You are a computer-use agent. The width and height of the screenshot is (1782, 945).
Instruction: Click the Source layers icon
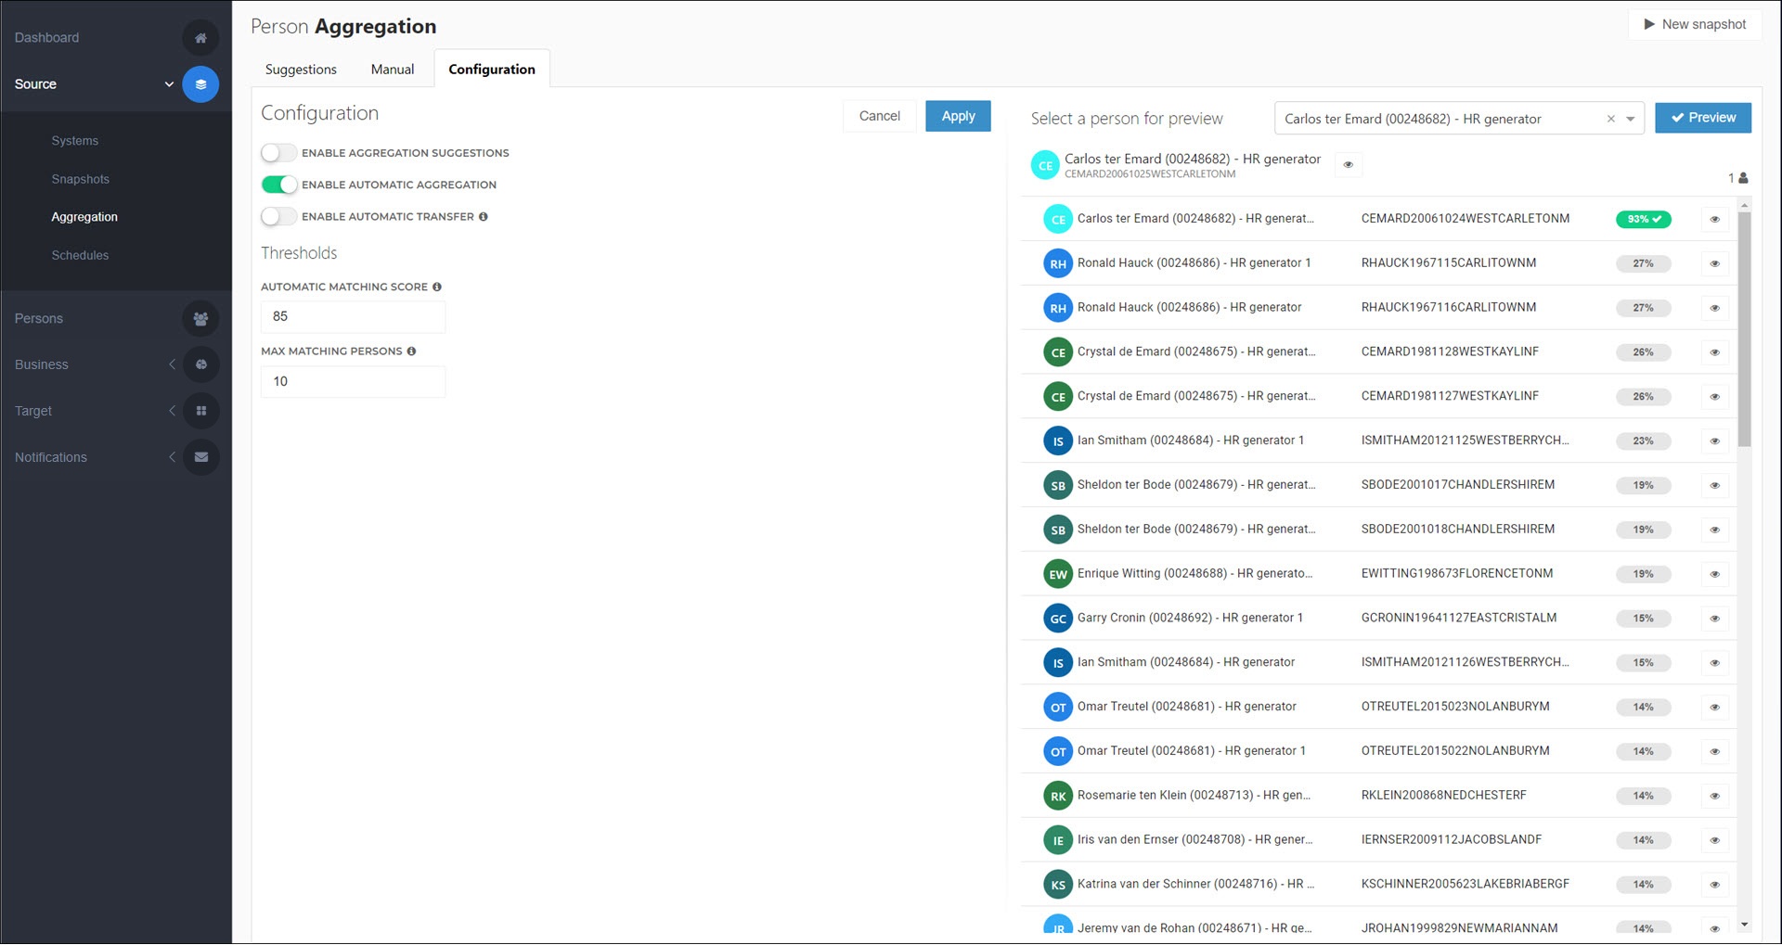200,84
